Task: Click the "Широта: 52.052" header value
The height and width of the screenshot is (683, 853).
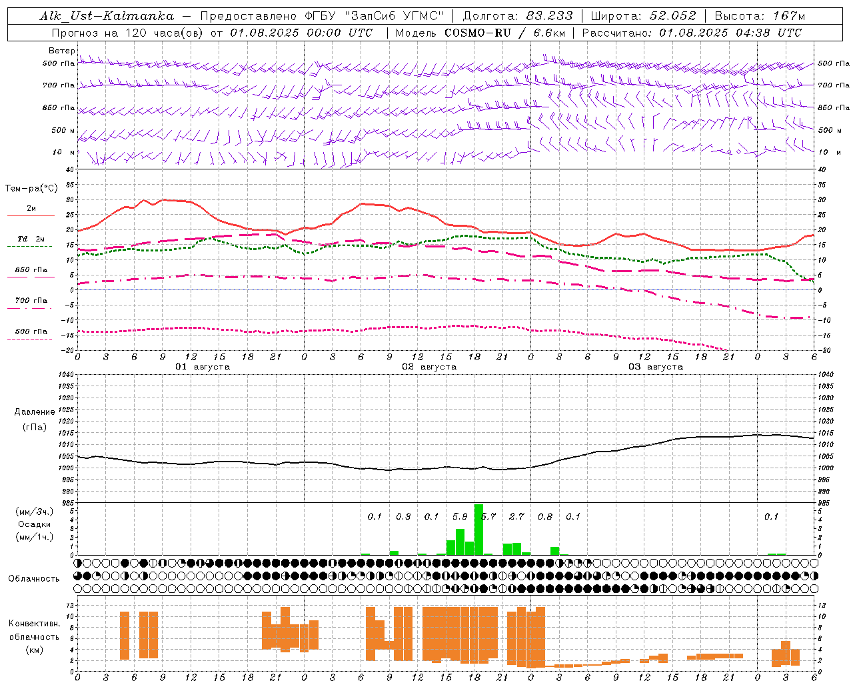Action: (643, 17)
